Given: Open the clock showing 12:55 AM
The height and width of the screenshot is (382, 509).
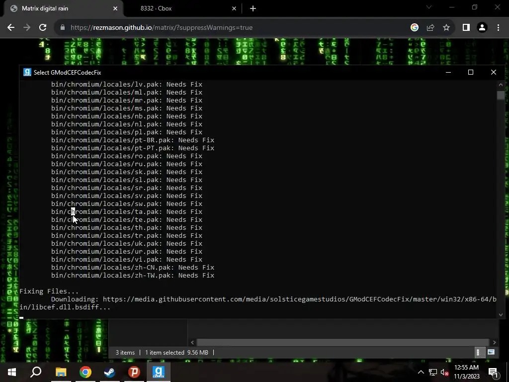Looking at the screenshot, I should (466, 372).
